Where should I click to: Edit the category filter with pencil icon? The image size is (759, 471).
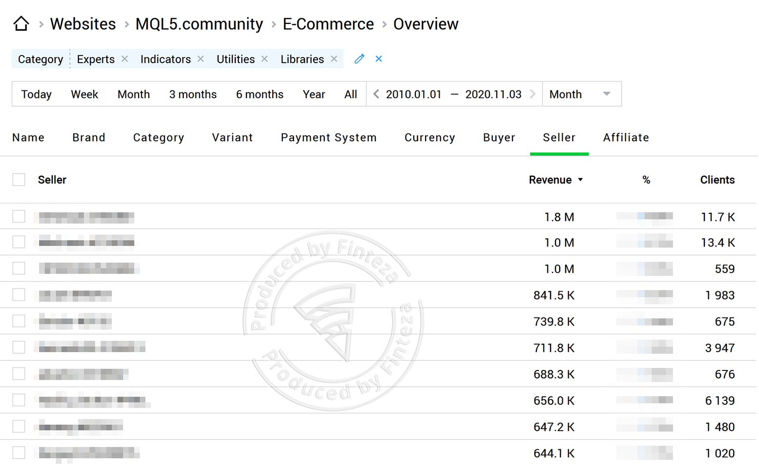tap(359, 59)
